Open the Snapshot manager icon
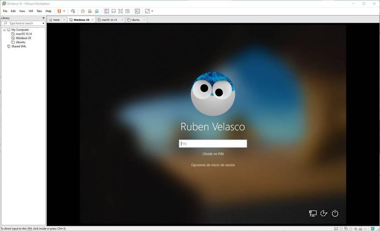Viewport: 380px width, 231px height. pos(97,11)
